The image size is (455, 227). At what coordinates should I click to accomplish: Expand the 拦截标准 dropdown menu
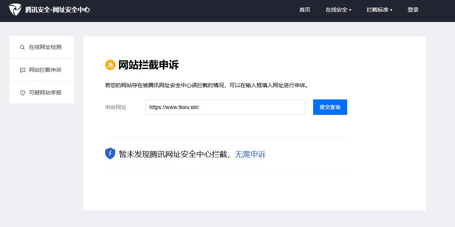379,10
